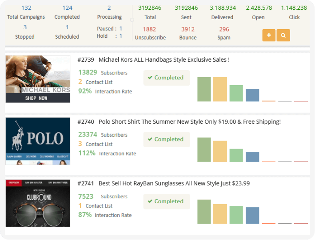The image size is (315, 240).
Task: Click 3 Contact List in campaign #2740
Action: tap(95, 144)
